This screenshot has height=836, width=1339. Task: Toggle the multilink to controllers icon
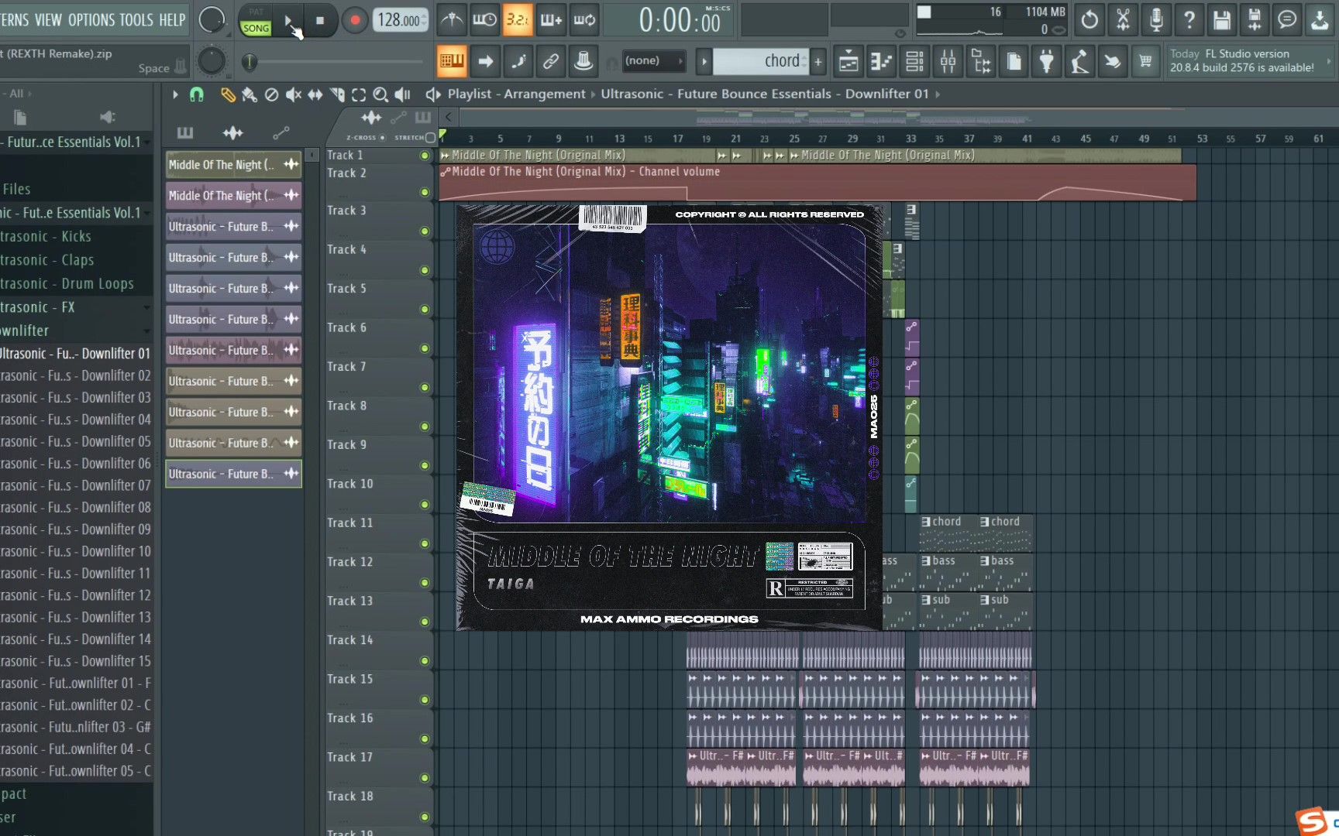(x=583, y=60)
